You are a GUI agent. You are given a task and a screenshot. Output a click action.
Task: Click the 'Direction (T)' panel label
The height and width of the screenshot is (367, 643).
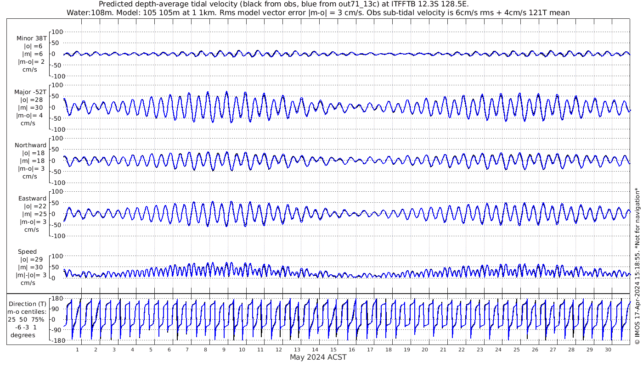click(28, 304)
